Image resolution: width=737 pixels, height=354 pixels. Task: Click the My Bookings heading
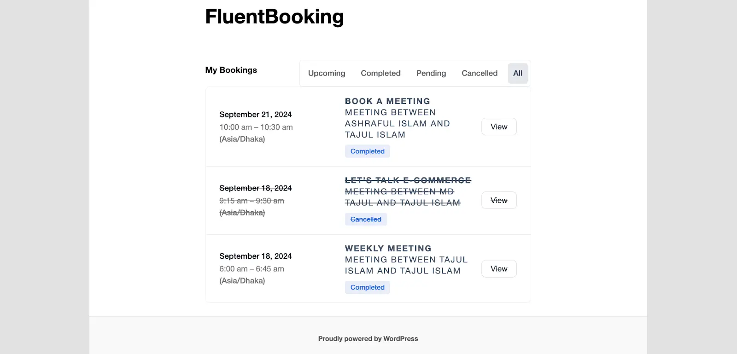click(x=231, y=70)
